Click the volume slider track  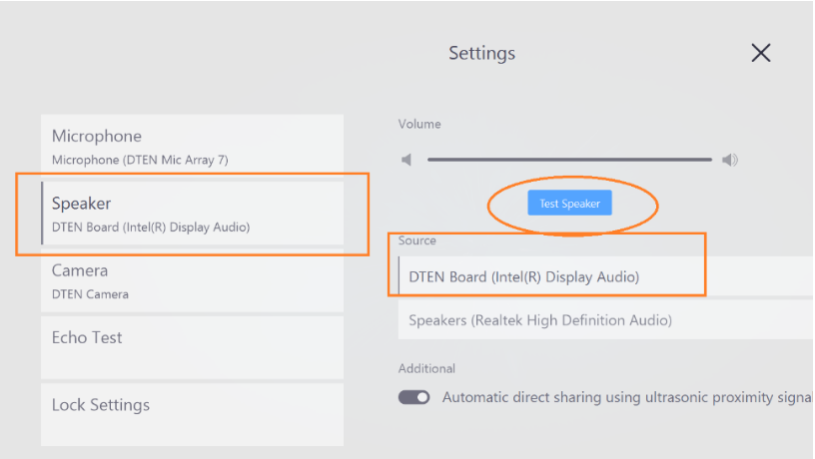pyautogui.click(x=569, y=160)
